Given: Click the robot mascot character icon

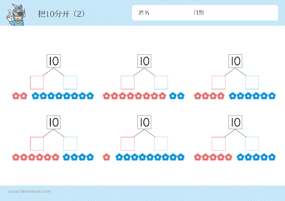Looking at the screenshot, I should (x=16, y=15).
